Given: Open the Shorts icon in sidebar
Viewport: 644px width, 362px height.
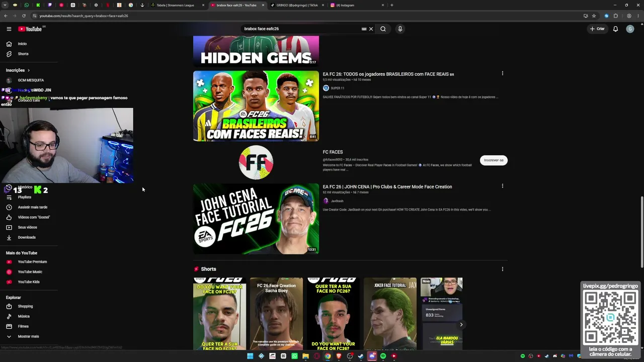Looking at the screenshot, I should pyautogui.click(x=9, y=54).
